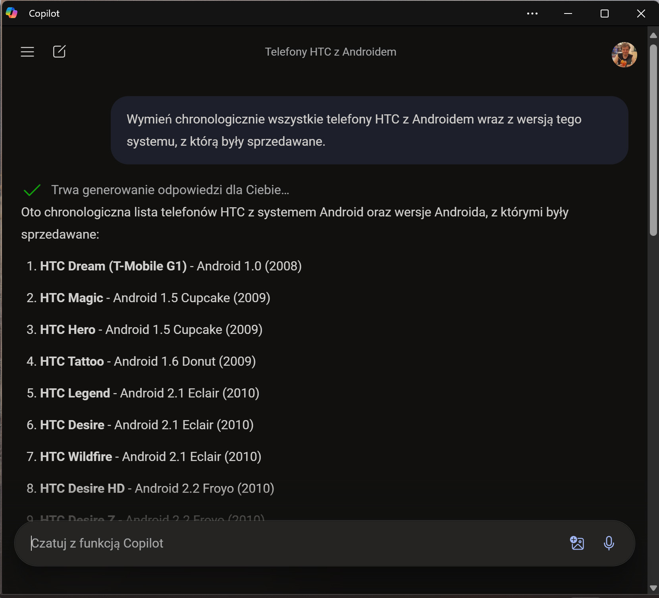Click the 'Copilot' window title text
The image size is (659, 598).
point(44,14)
